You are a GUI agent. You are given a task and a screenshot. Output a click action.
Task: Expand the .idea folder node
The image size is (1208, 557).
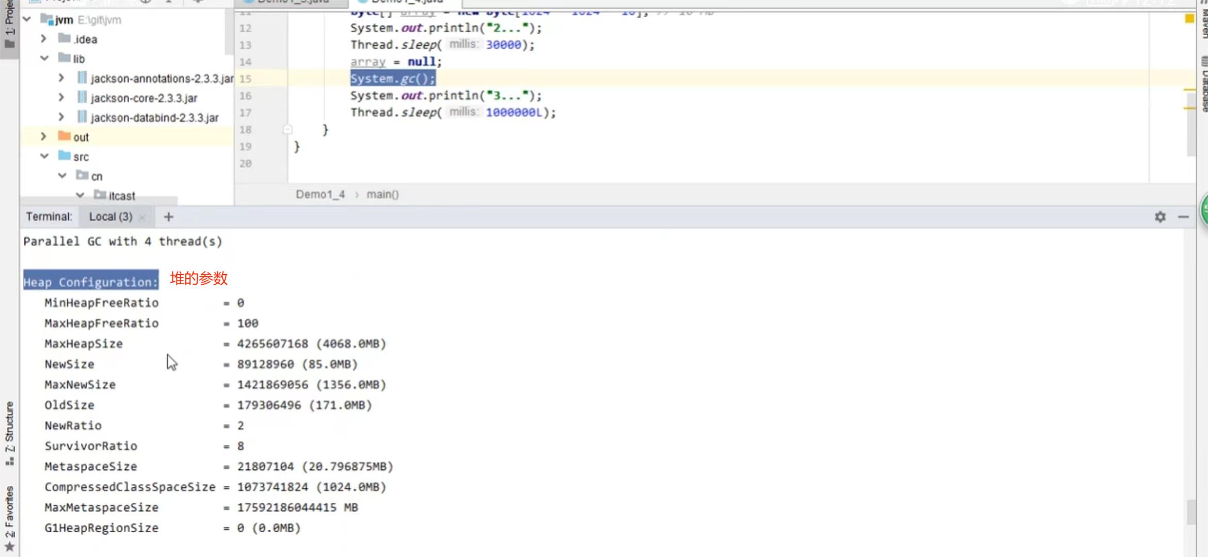click(x=44, y=39)
